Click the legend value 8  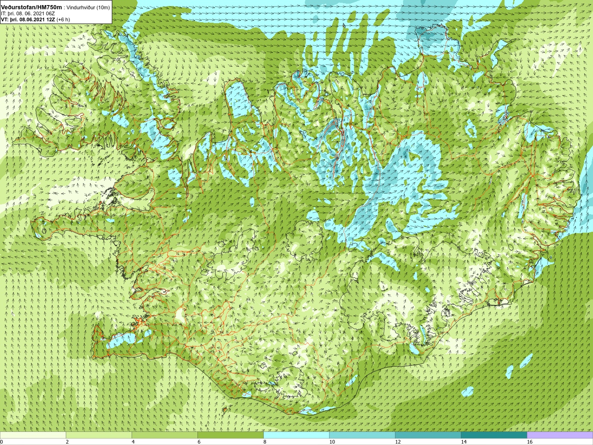(265, 442)
